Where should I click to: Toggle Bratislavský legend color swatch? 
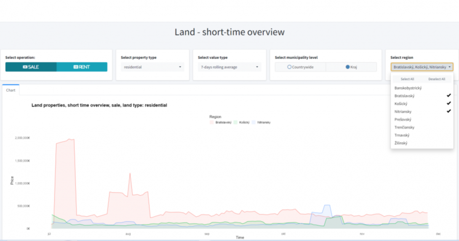212,123
